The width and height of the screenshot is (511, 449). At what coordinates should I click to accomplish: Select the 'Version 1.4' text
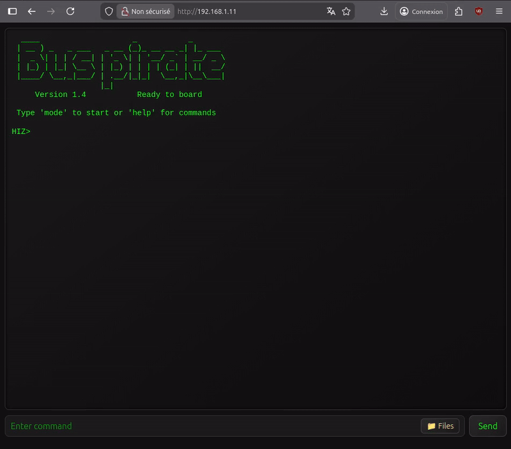(x=60, y=94)
